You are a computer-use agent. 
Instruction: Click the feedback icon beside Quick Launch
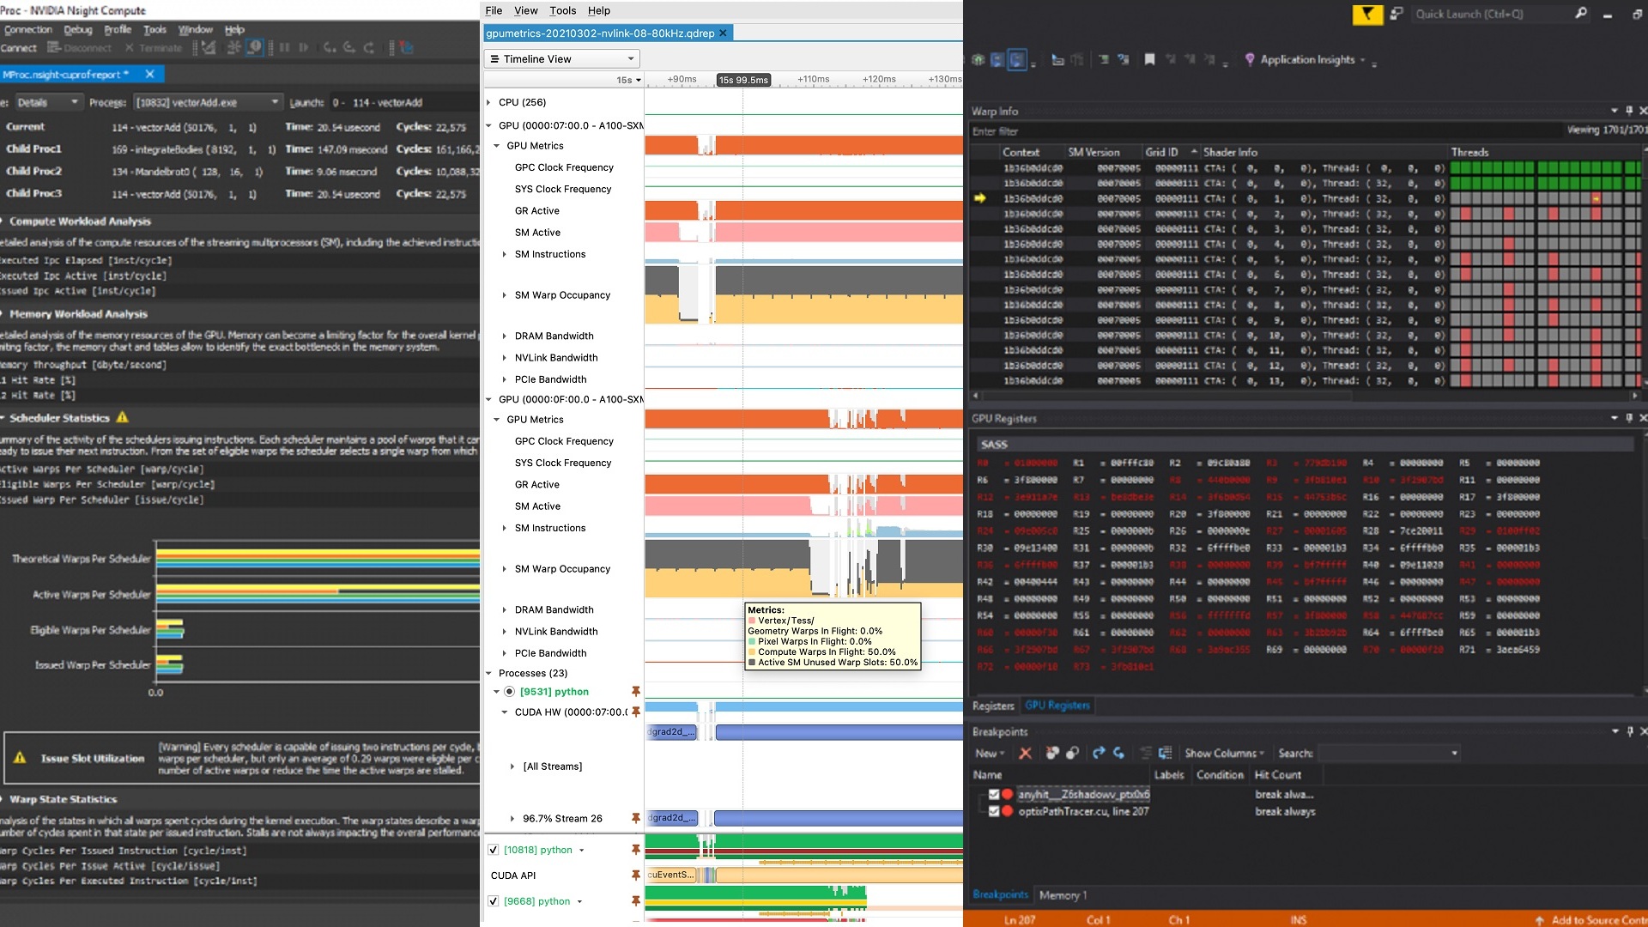click(1397, 14)
